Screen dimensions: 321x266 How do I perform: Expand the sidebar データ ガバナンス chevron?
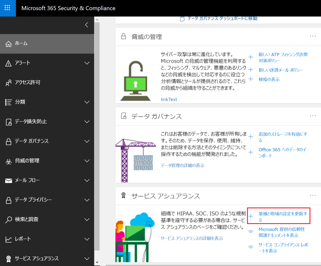[x=87, y=141]
